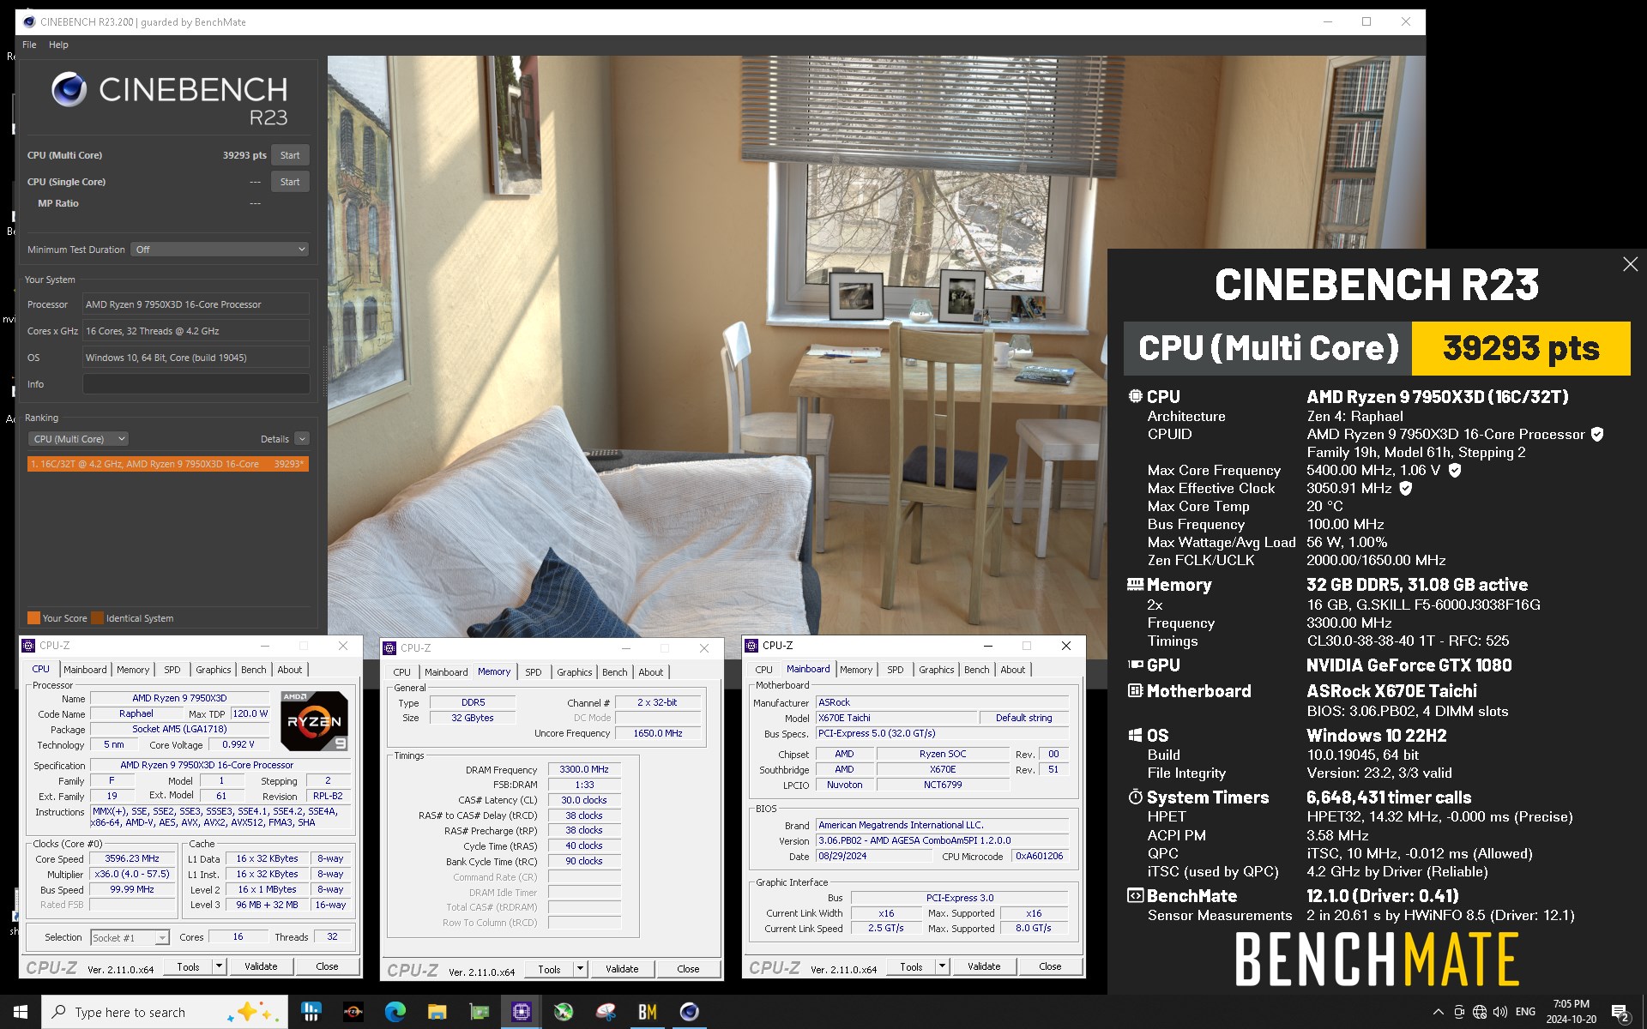Open Tools dropdown arrow in middle CPU-Z
1647x1029 pixels.
(580, 969)
